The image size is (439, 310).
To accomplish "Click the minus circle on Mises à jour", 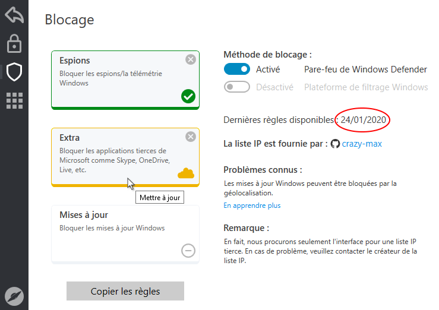I will tap(188, 251).
